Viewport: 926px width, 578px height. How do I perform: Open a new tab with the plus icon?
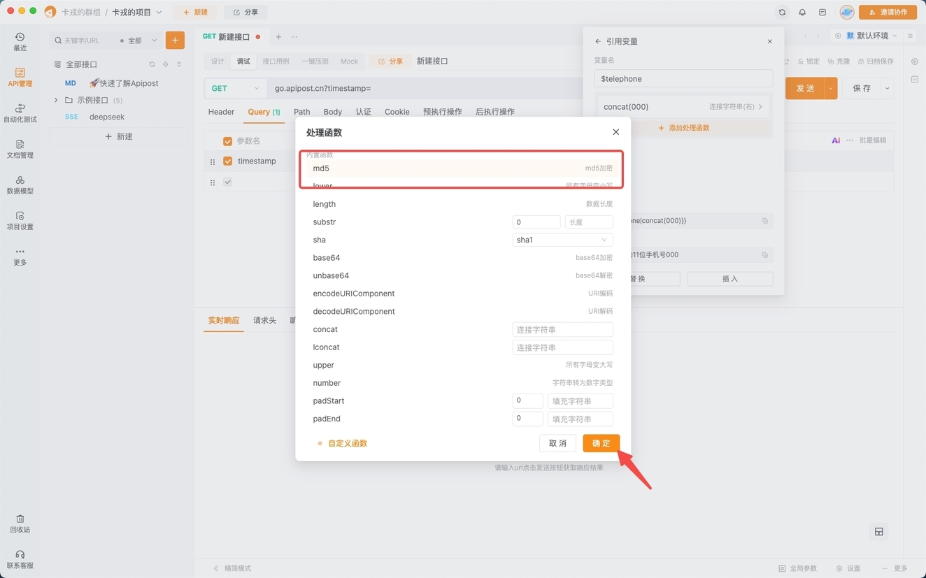tap(278, 36)
